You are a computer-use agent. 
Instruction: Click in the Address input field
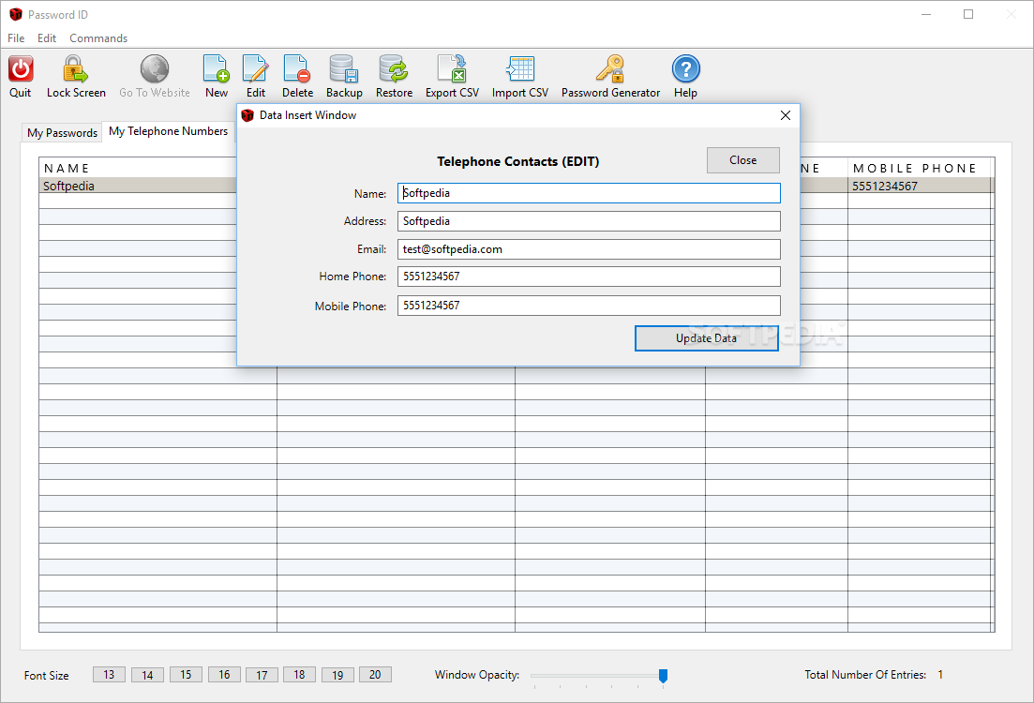[589, 221]
